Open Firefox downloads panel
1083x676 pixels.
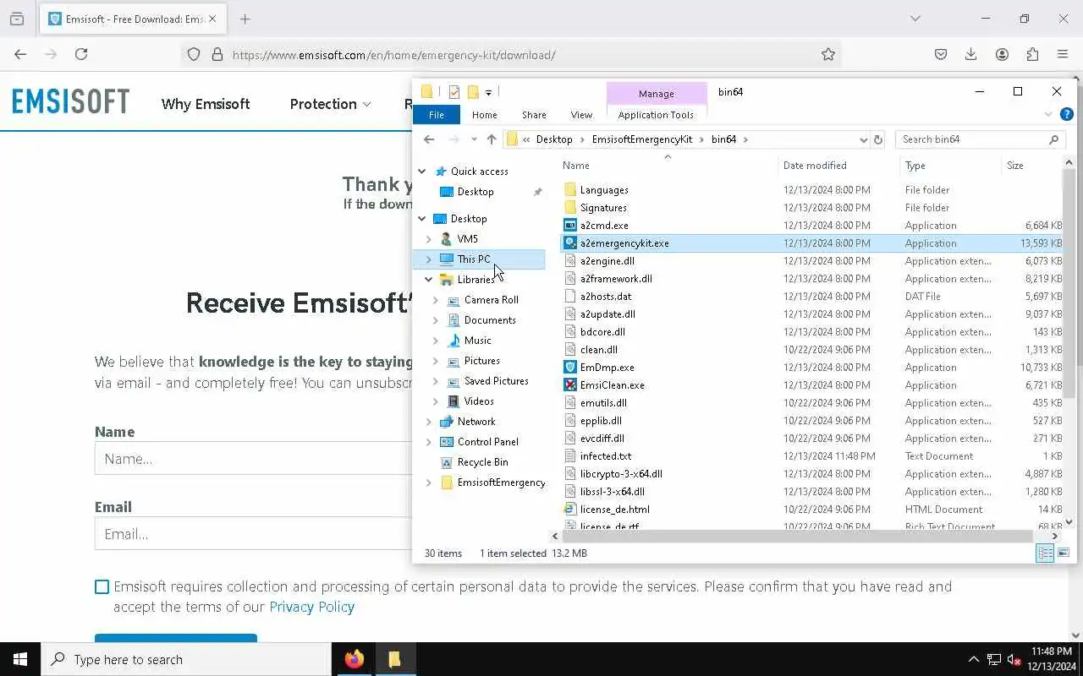click(x=970, y=54)
